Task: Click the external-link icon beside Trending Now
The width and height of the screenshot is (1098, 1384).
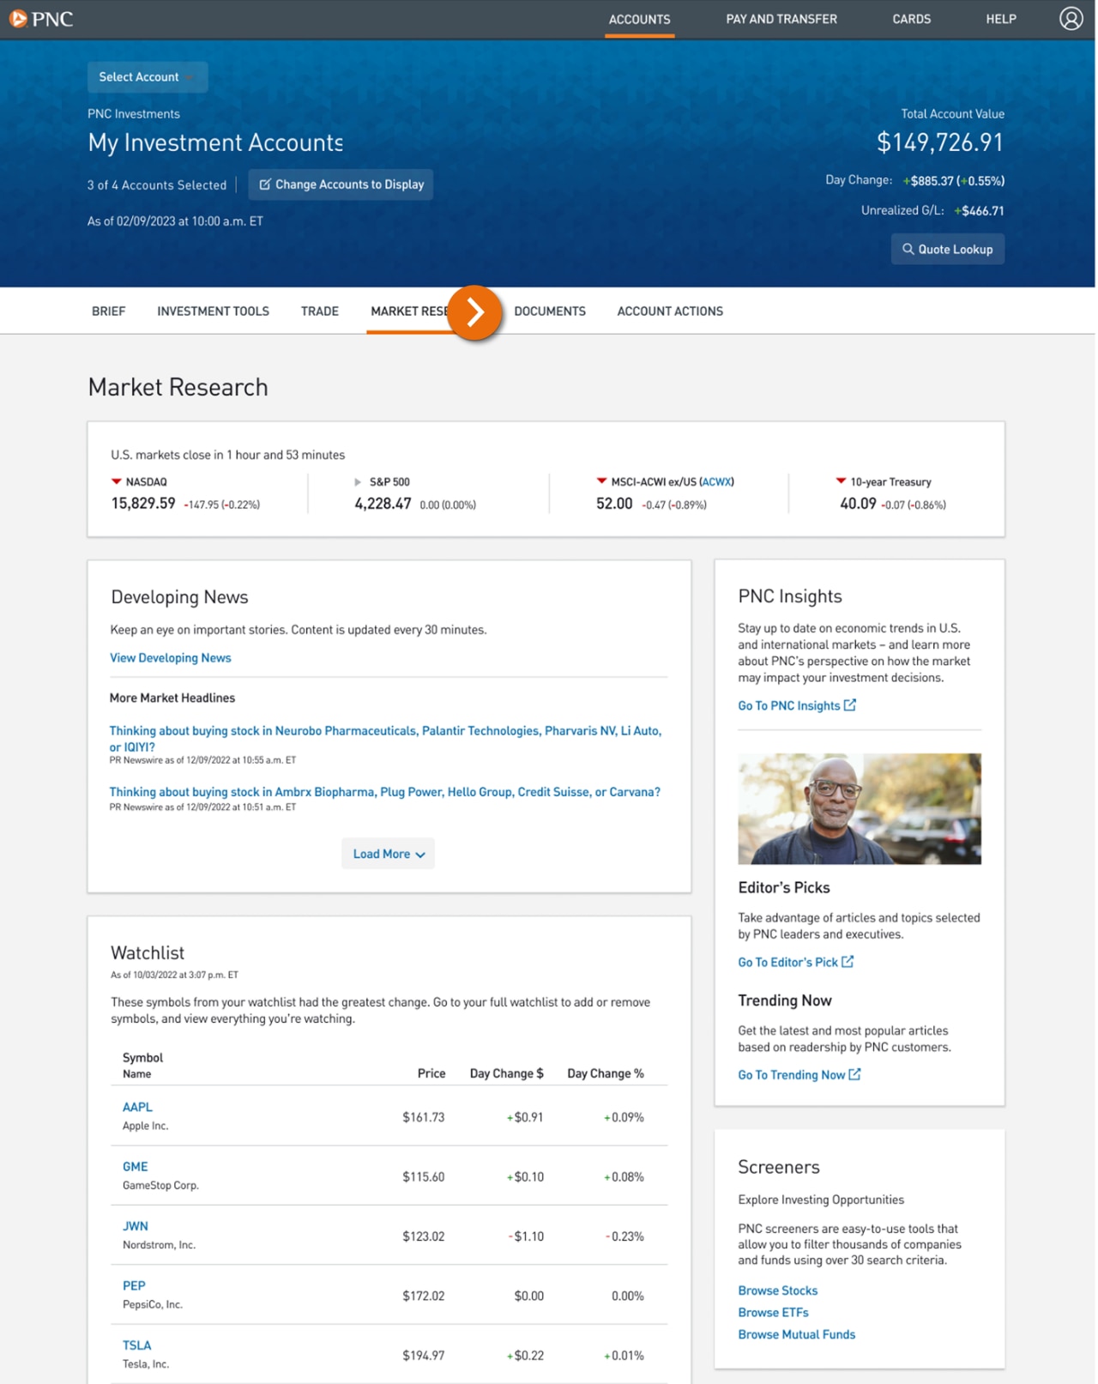Action: click(x=854, y=1073)
